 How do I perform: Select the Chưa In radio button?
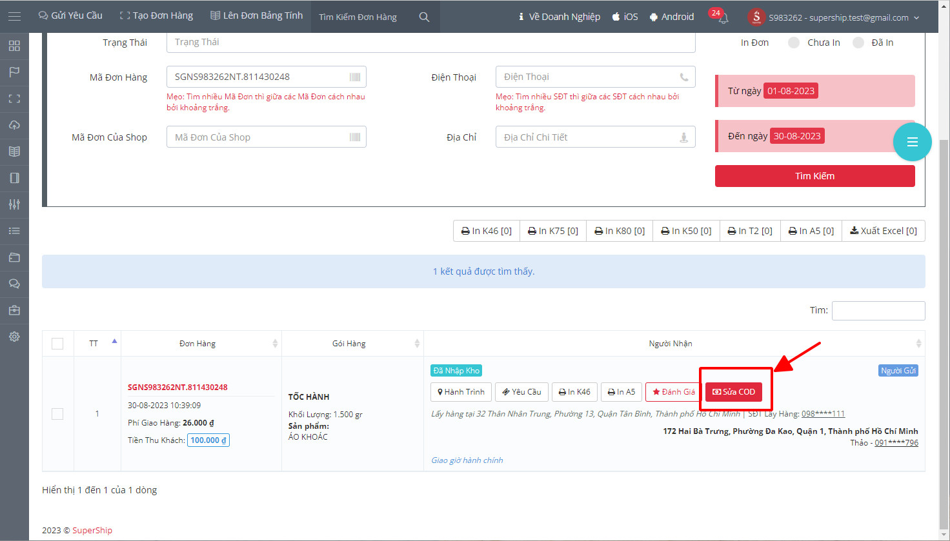tap(794, 43)
